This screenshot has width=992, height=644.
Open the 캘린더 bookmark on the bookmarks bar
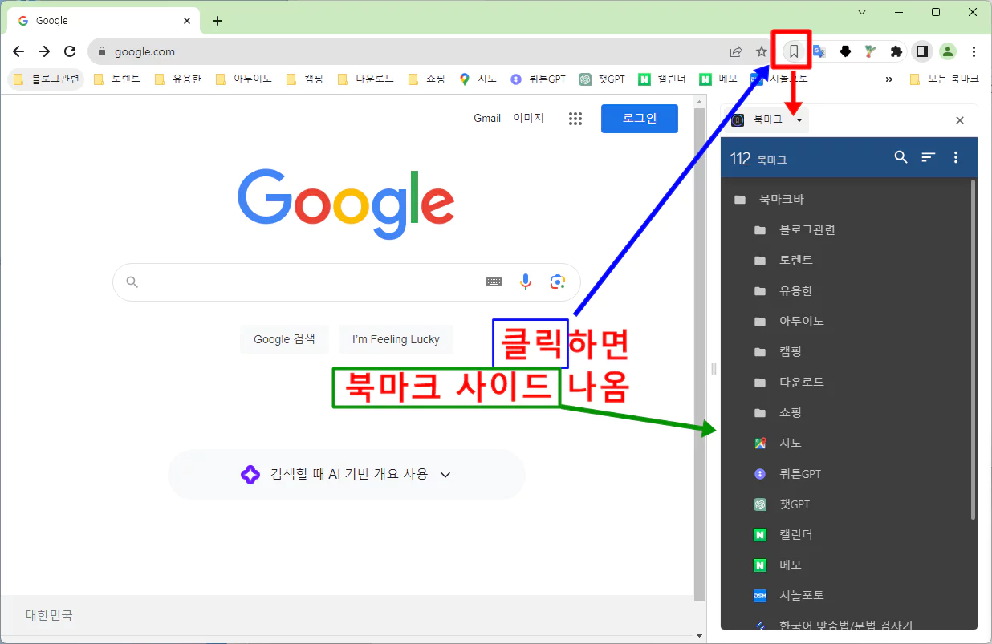[662, 79]
